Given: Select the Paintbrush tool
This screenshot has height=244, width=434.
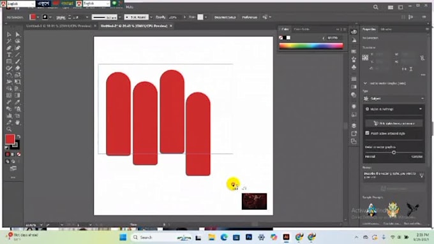Looking at the screenshot, I should [17, 61].
